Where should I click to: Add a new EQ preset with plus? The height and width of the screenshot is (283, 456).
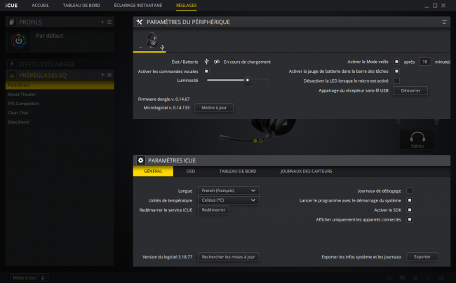click(102, 75)
